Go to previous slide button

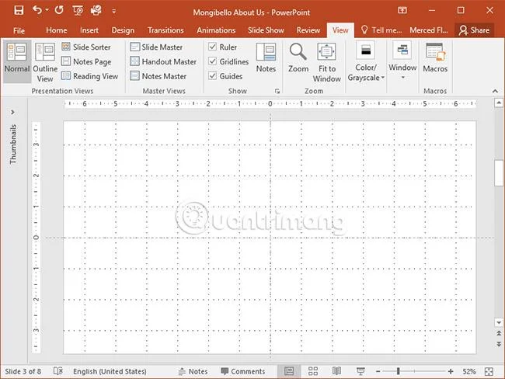(499, 333)
